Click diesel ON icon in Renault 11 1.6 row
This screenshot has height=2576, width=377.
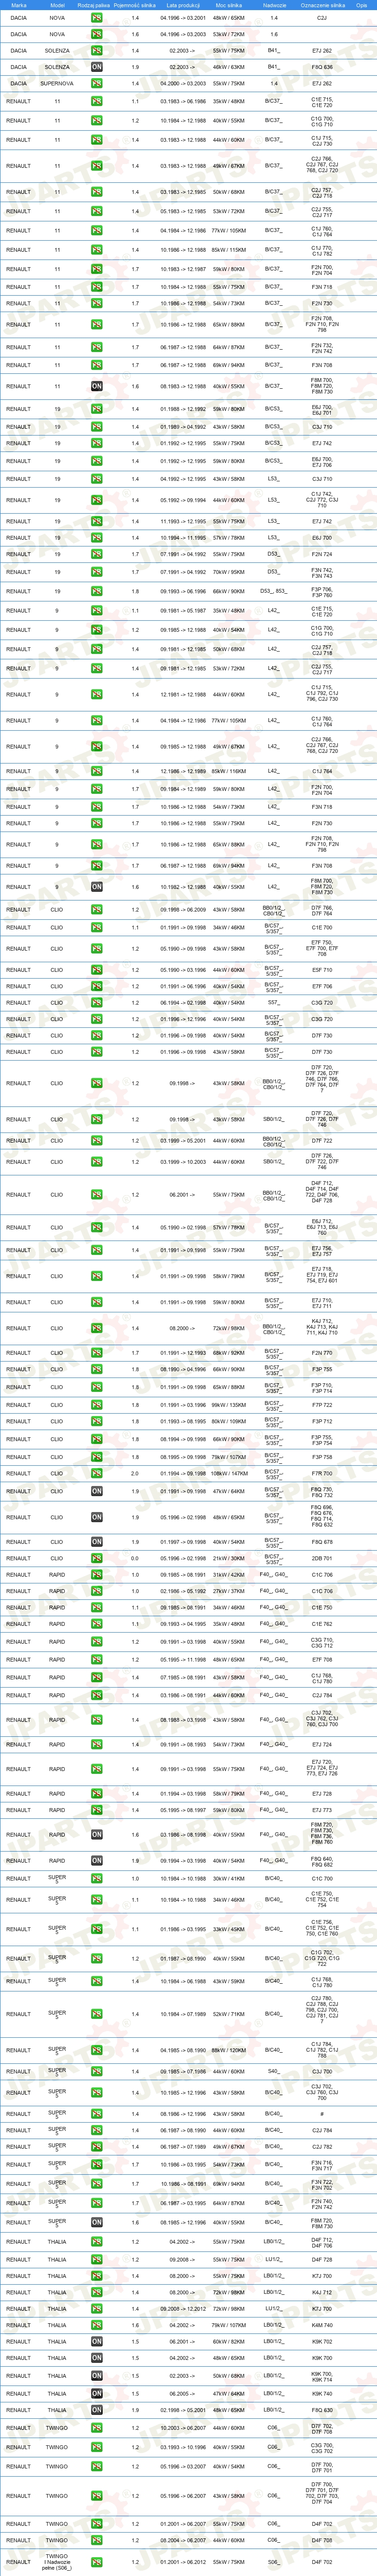[x=97, y=386]
